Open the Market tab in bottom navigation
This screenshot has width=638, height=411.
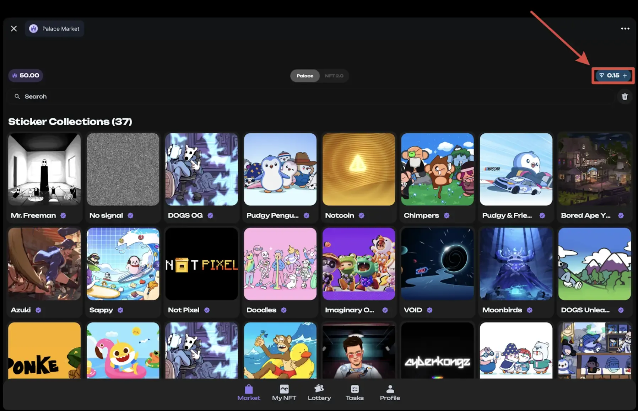(249, 393)
